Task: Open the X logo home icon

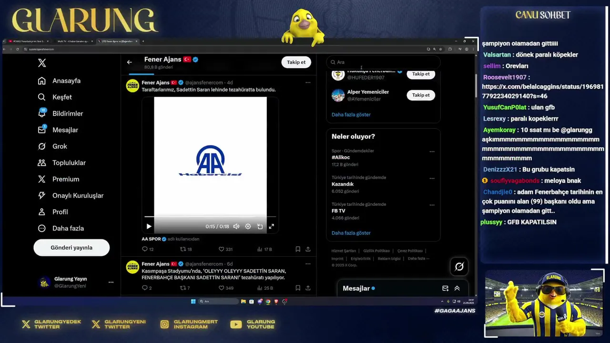Action: (x=42, y=63)
